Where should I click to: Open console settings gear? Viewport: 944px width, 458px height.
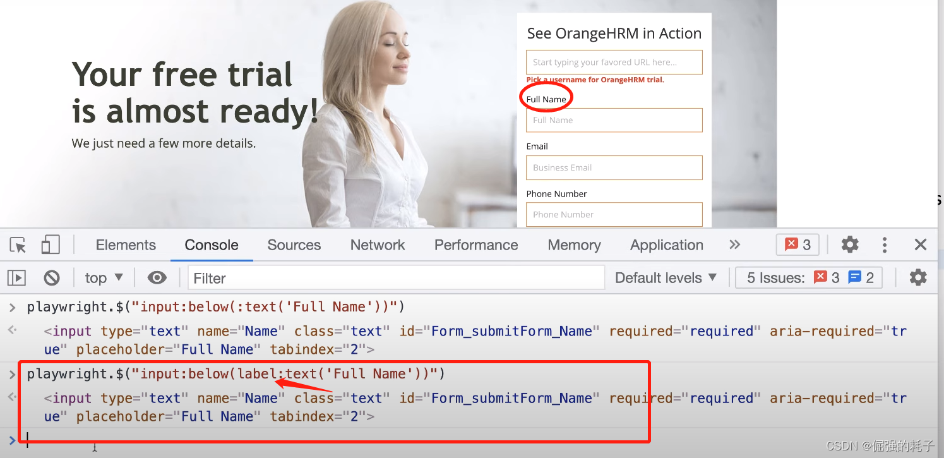coord(918,277)
